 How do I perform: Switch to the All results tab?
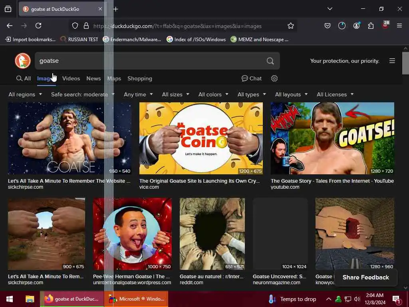pos(24,78)
